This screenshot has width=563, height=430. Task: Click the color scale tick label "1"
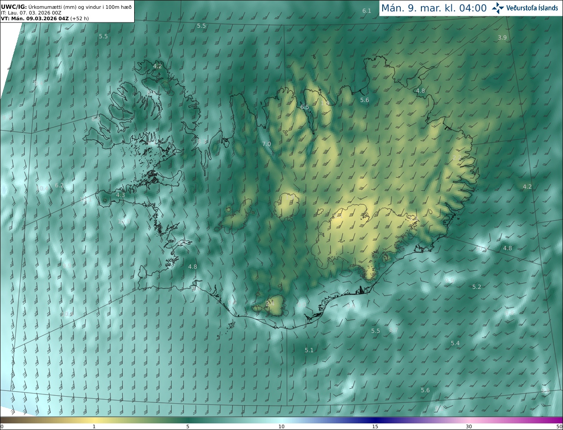tap(94, 427)
